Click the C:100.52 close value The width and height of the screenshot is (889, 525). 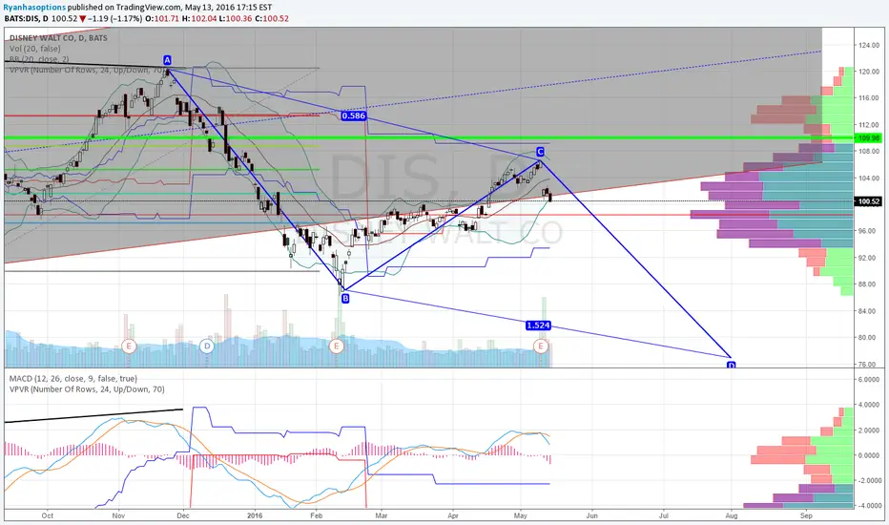coord(272,18)
